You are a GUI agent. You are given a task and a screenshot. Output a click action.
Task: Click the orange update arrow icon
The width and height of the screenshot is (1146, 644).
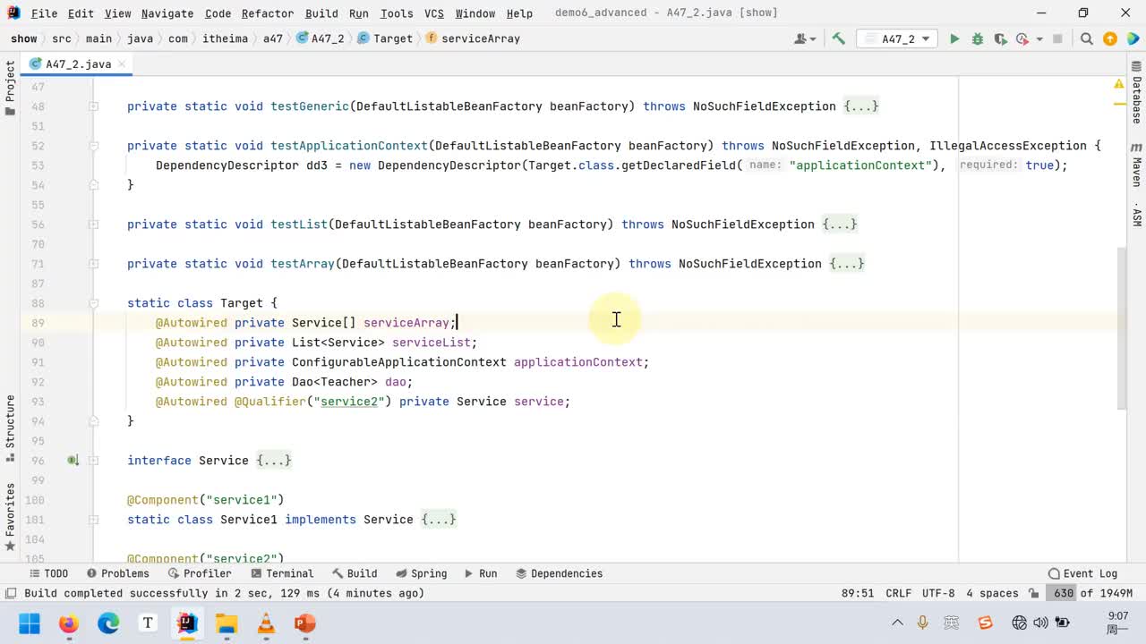[x=1110, y=38]
